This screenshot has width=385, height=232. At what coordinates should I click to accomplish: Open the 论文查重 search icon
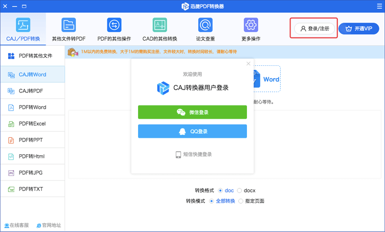[205, 25]
